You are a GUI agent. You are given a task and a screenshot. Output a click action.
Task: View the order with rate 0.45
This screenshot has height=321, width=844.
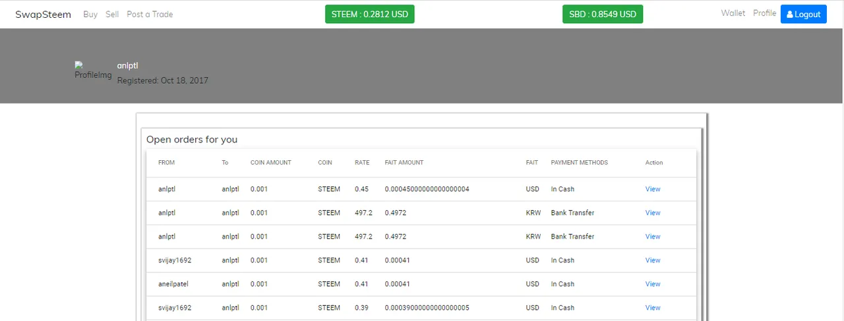tap(653, 189)
